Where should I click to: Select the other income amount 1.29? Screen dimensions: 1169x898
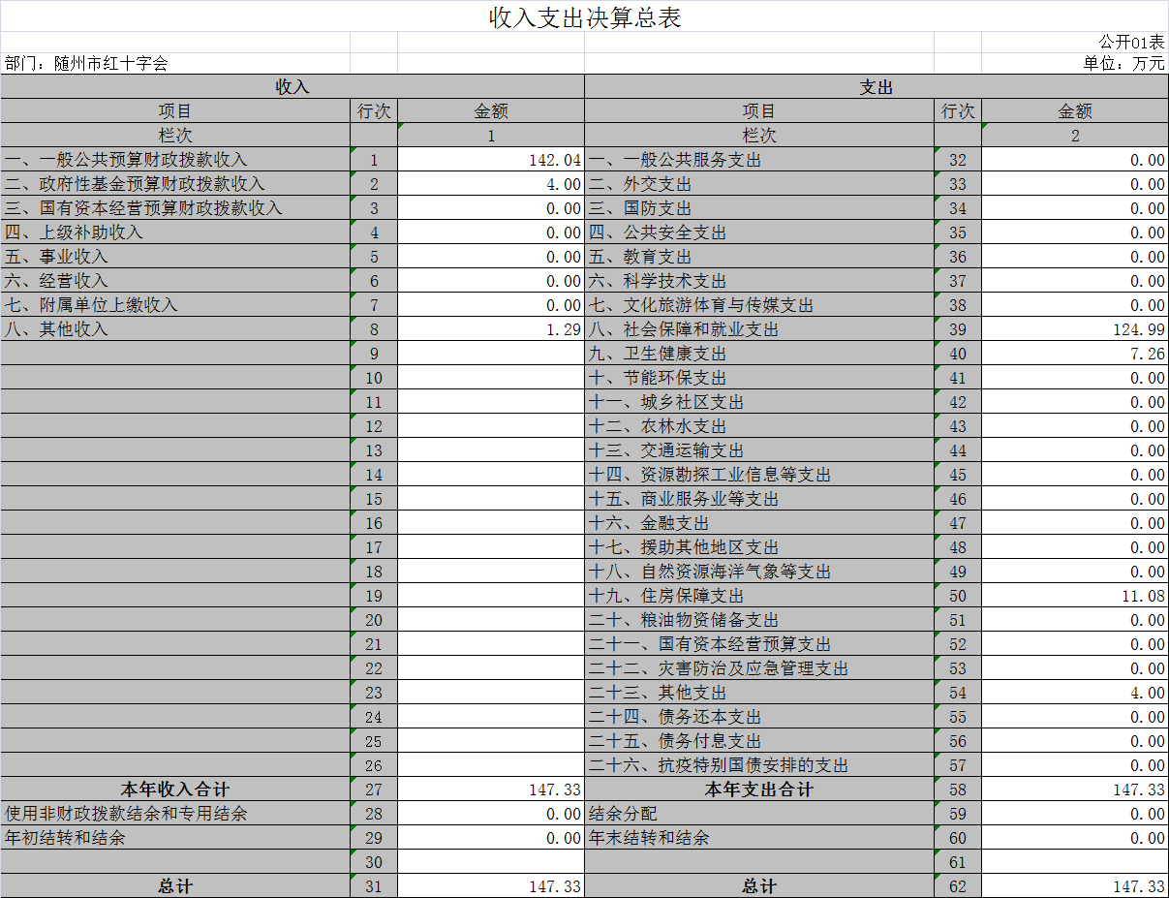tap(491, 329)
